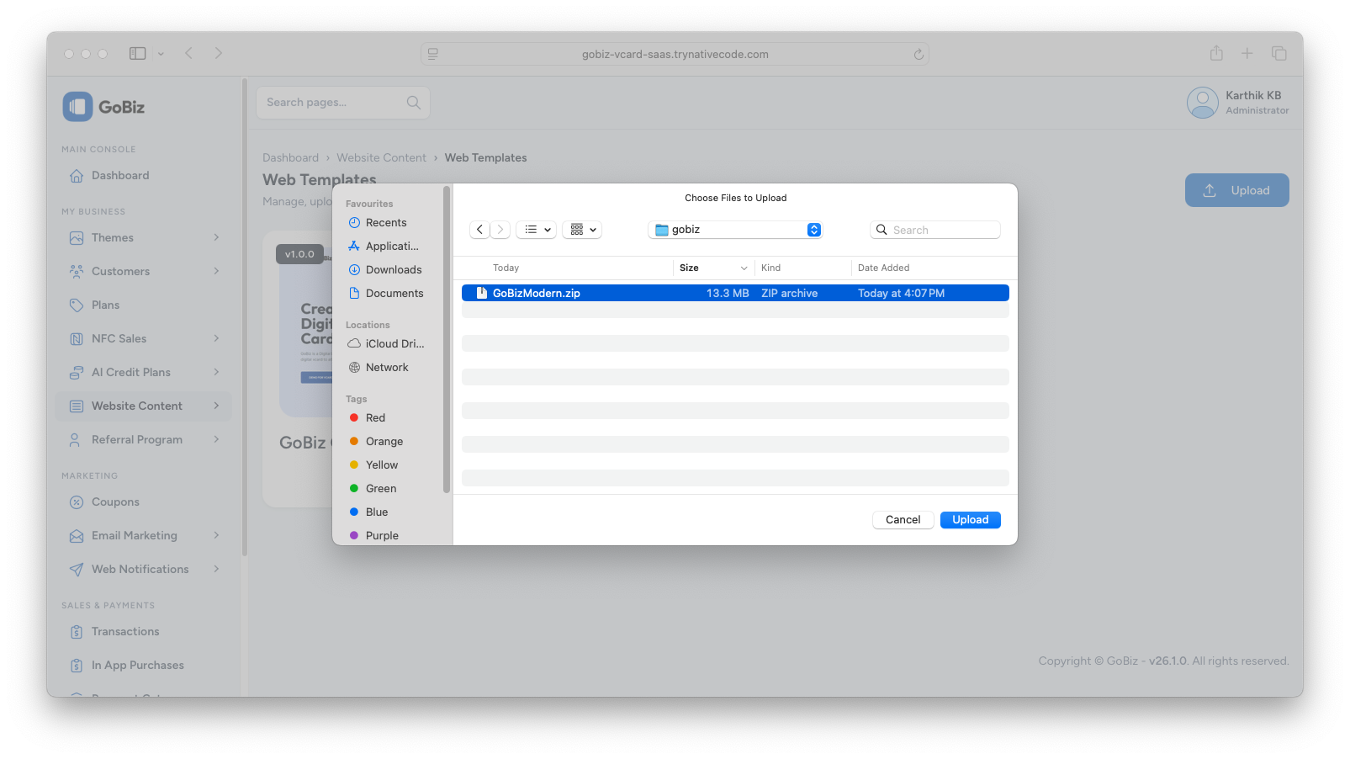Image resolution: width=1350 pixels, height=759 pixels.
Task: Expand the NFC Sales chevron
Action: [216, 338]
